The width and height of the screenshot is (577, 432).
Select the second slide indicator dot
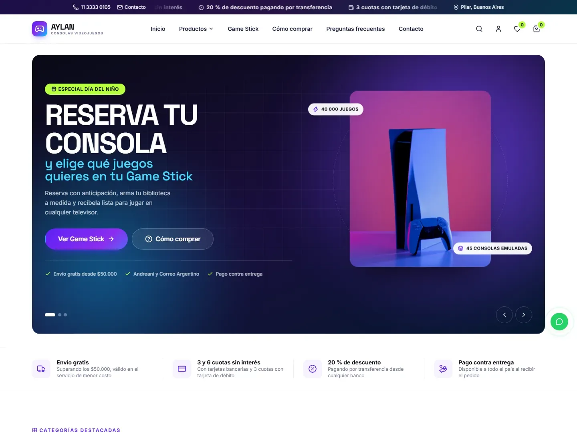pos(60,315)
